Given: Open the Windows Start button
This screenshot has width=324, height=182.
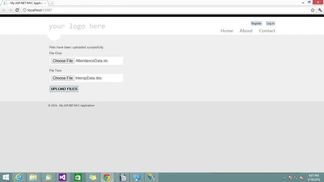Looking at the screenshot, I should tap(6, 177).
